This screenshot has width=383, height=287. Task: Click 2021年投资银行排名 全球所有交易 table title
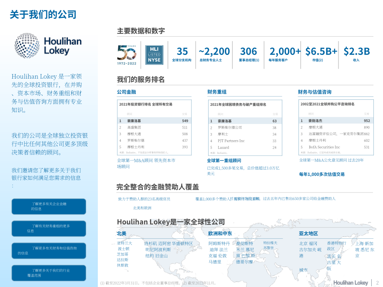(146, 104)
